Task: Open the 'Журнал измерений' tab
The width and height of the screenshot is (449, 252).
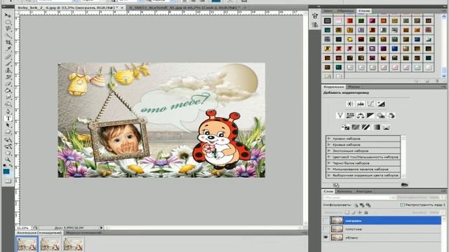Action: pyautogui.click(x=83, y=232)
